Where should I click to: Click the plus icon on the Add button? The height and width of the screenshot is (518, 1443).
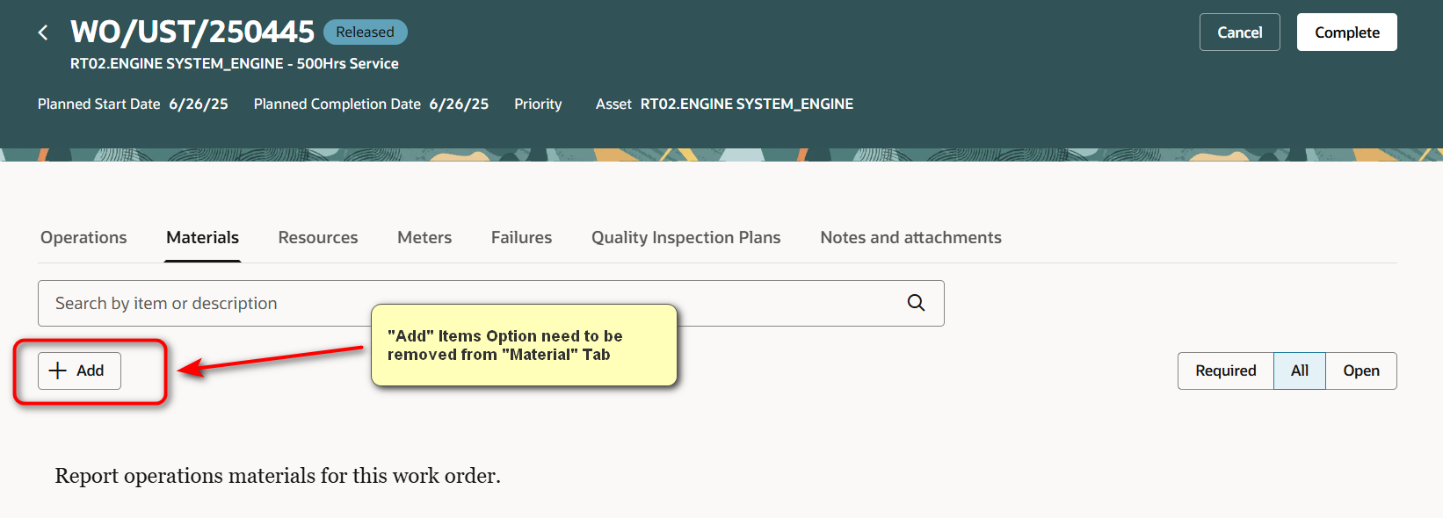(x=56, y=371)
